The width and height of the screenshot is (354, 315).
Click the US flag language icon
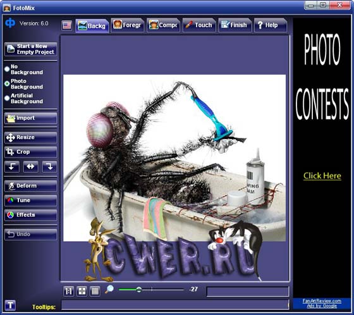(x=66, y=25)
